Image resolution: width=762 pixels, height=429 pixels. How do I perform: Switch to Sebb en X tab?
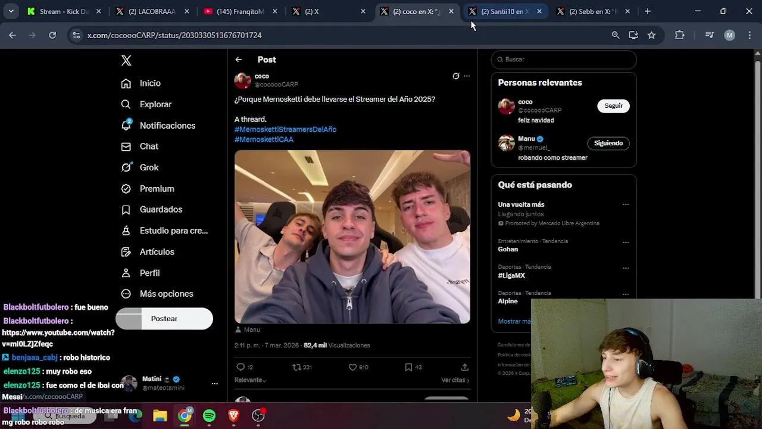593,11
